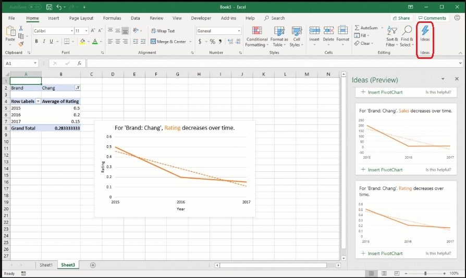Click the Accounting dollar format icon
The width and height of the screenshot is (466, 278).
point(200,42)
